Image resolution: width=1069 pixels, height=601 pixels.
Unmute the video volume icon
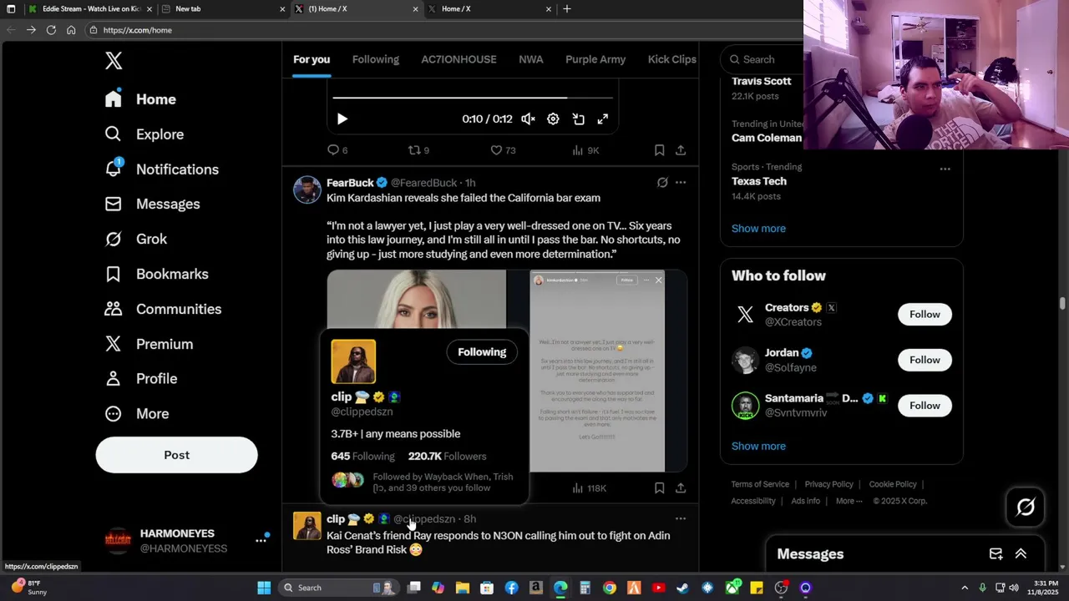pyautogui.click(x=528, y=119)
